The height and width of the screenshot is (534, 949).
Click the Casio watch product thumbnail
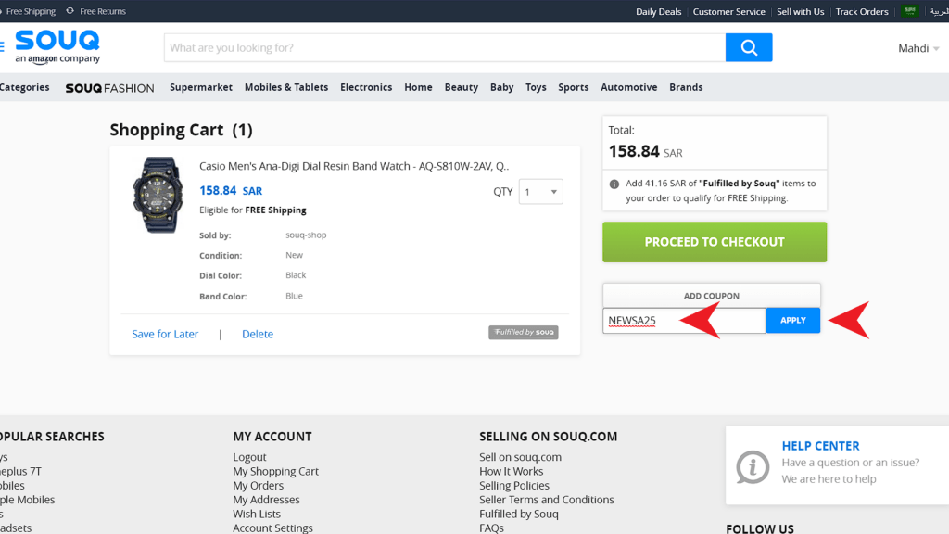[x=158, y=195]
